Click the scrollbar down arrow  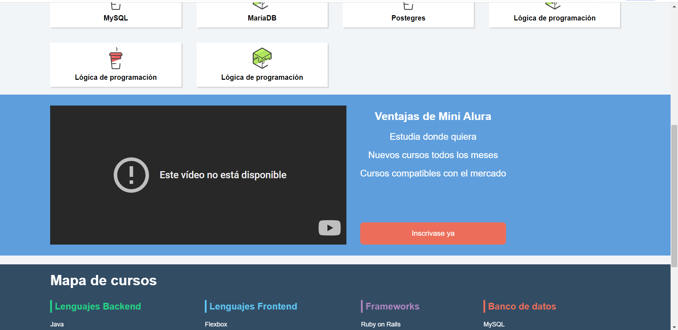pyautogui.click(x=674, y=327)
